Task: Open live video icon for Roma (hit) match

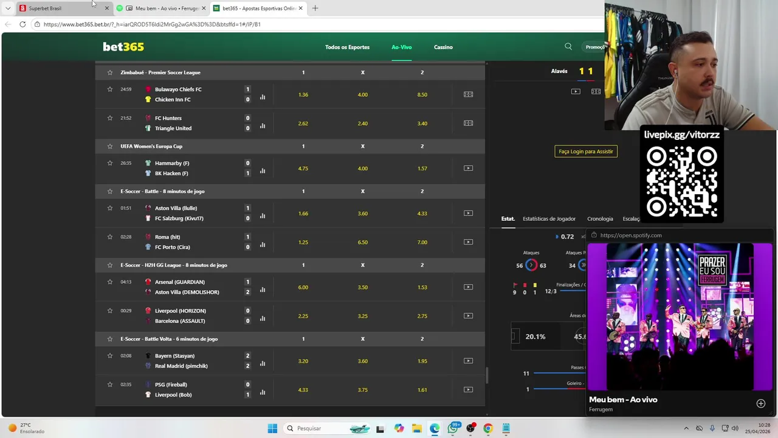Action: tap(468, 242)
